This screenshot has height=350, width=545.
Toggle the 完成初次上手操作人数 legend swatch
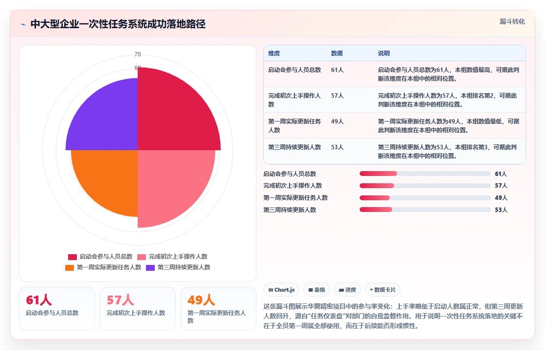coord(142,257)
